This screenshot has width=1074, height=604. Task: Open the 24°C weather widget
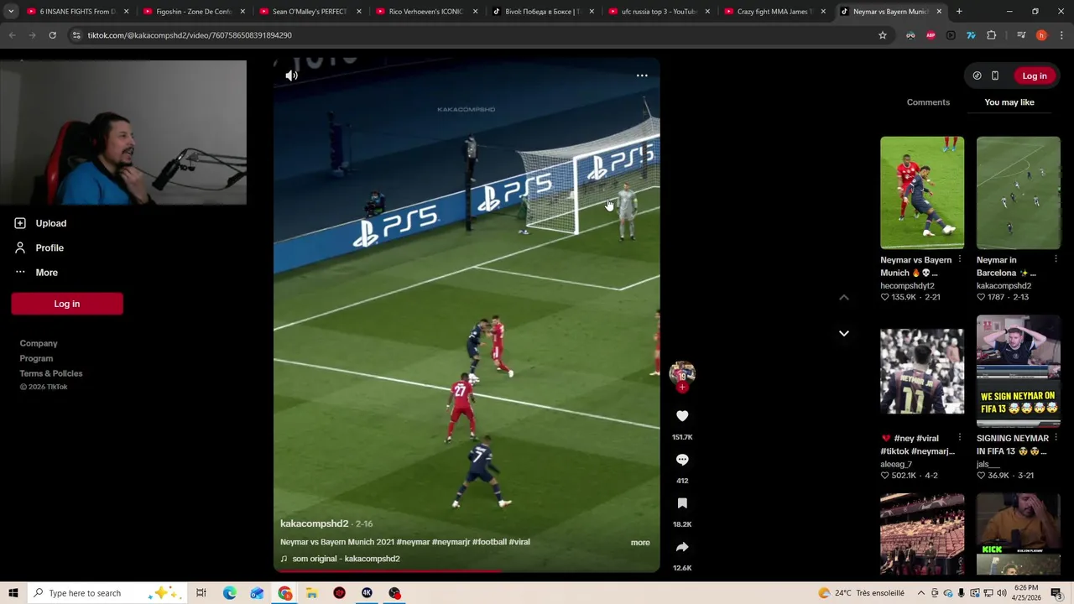[861, 593]
